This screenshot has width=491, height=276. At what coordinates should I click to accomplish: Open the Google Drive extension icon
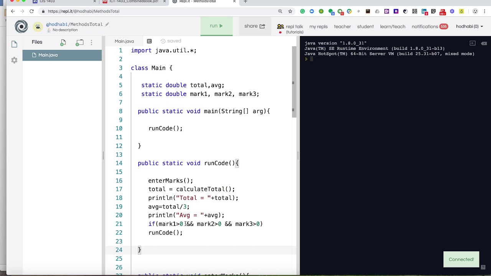[377, 11]
